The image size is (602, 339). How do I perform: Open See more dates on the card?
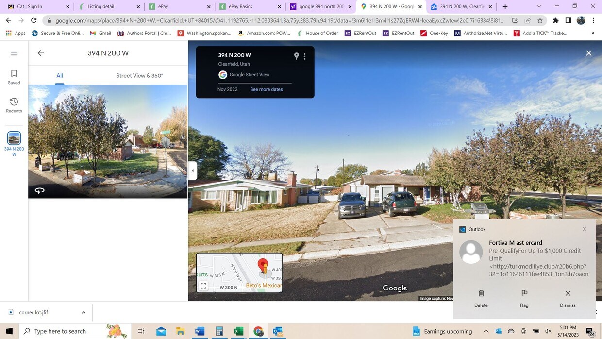click(x=267, y=89)
